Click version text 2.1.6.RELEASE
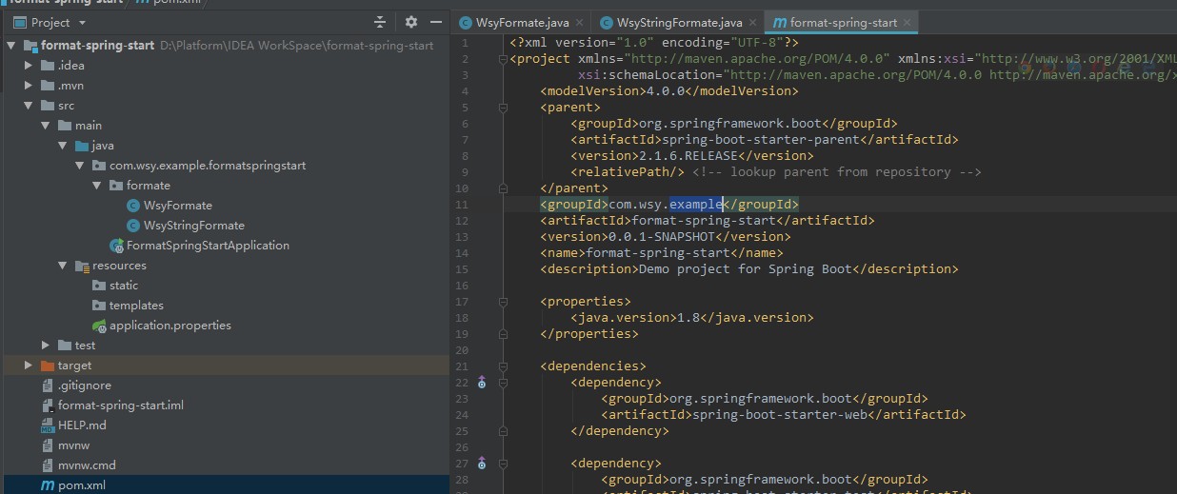1177x494 pixels. [692, 156]
